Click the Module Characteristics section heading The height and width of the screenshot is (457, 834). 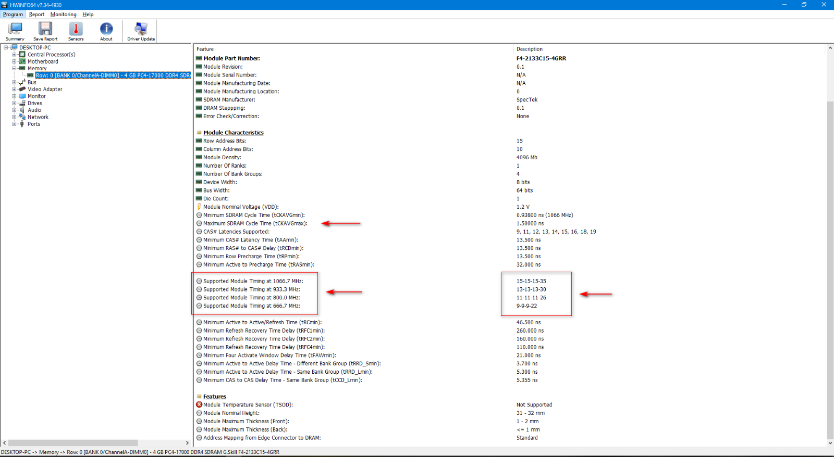pyautogui.click(x=234, y=133)
